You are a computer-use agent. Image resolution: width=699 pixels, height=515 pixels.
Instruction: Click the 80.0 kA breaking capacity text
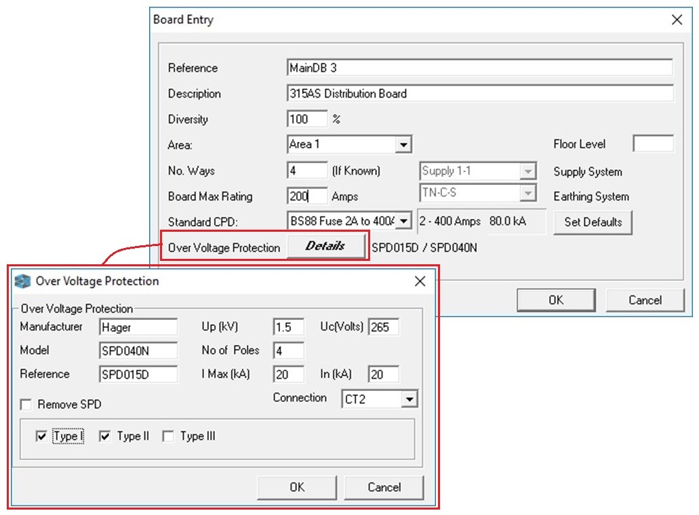point(508,221)
